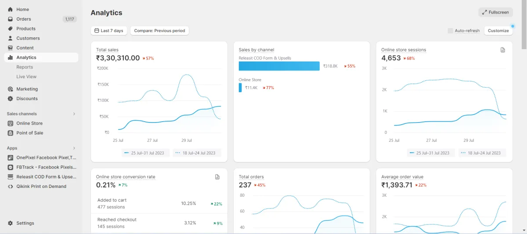Enable the Auto-refresh checkbox
The height and width of the screenshot is (234, 527).
point(450,31)
